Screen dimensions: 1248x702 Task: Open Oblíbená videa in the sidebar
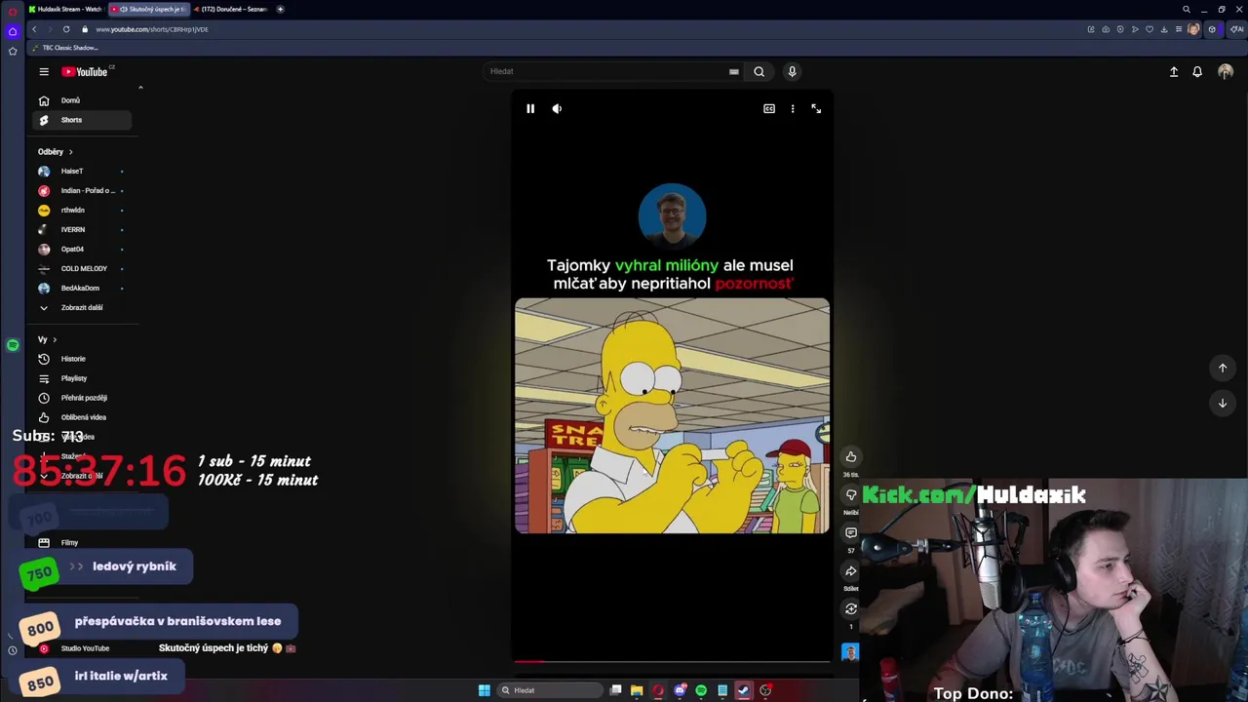(82, 417)
